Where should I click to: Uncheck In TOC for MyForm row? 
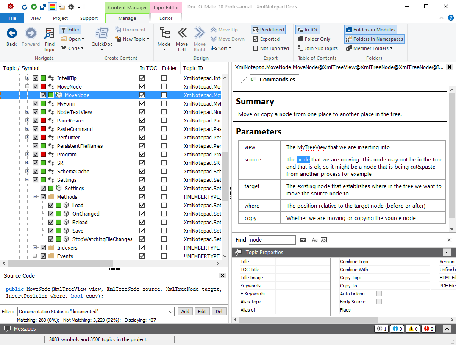point(142,103)
